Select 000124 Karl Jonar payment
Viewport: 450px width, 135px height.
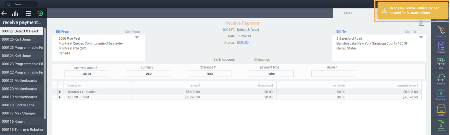pos(21,56)
